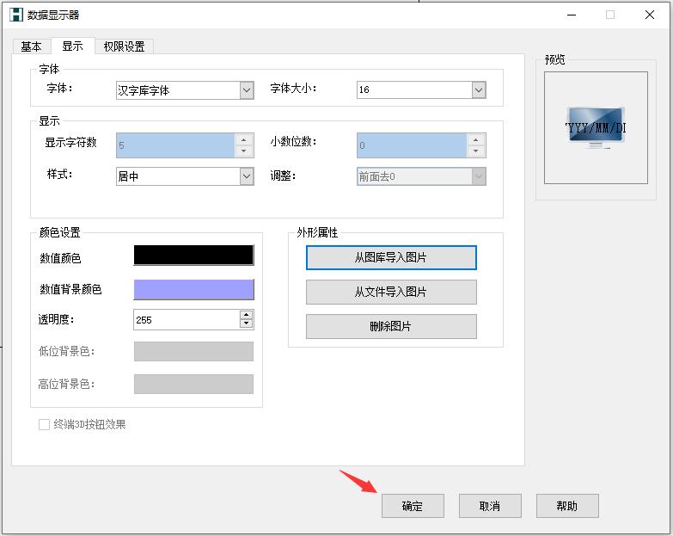
Task: Click 从图库导入图片 button
Action: point(391,257)
